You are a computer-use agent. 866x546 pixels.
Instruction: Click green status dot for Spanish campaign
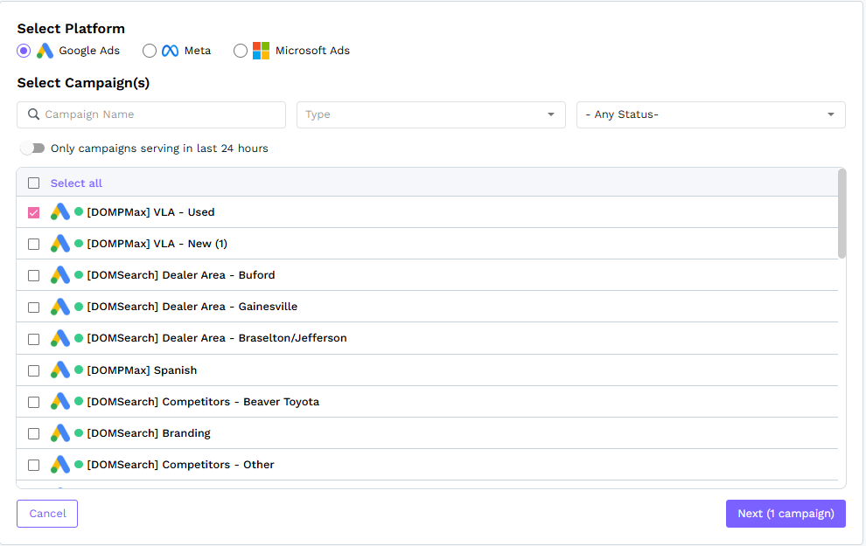79,370
